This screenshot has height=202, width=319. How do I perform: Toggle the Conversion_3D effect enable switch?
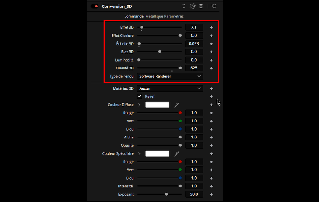tap(94, 6)
